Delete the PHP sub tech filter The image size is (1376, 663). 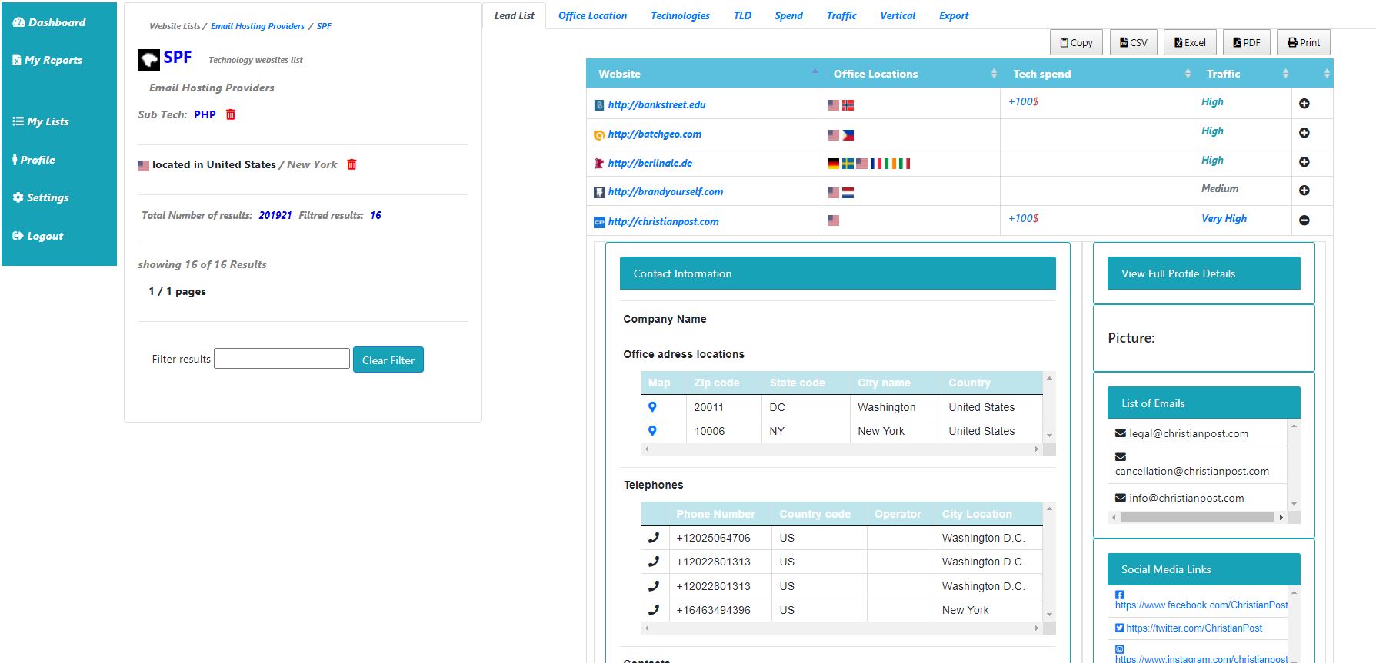click(230, 114)
